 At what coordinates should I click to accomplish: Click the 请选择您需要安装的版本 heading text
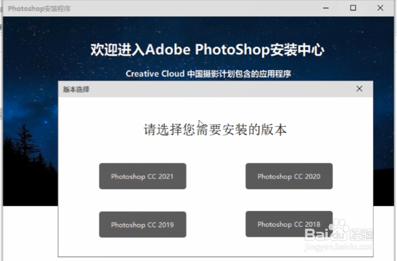tap(215, 129)
